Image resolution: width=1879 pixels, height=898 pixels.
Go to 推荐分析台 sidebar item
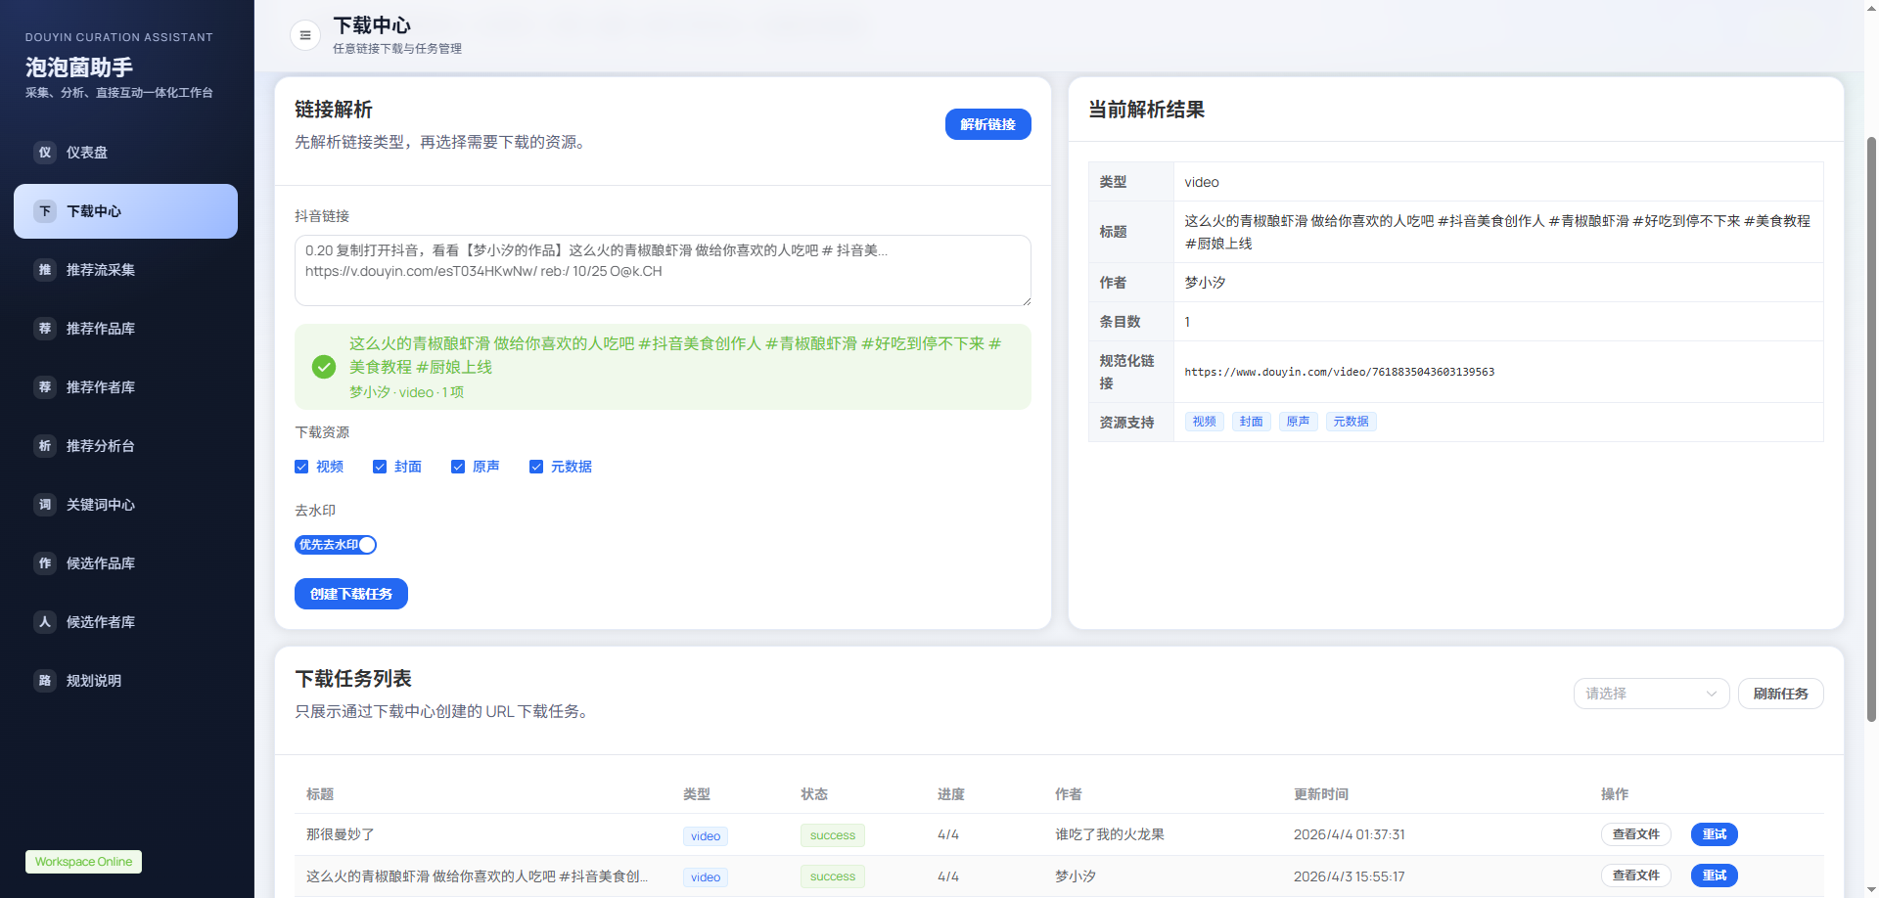click(x=125, y=446)
